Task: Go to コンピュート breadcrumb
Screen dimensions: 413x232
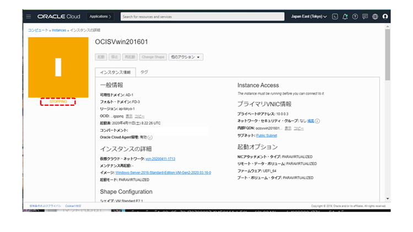Action: (x=38, y=30)
